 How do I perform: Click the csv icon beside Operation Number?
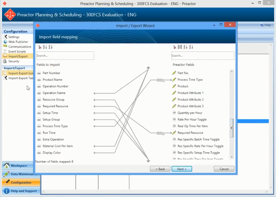(39, 87)
